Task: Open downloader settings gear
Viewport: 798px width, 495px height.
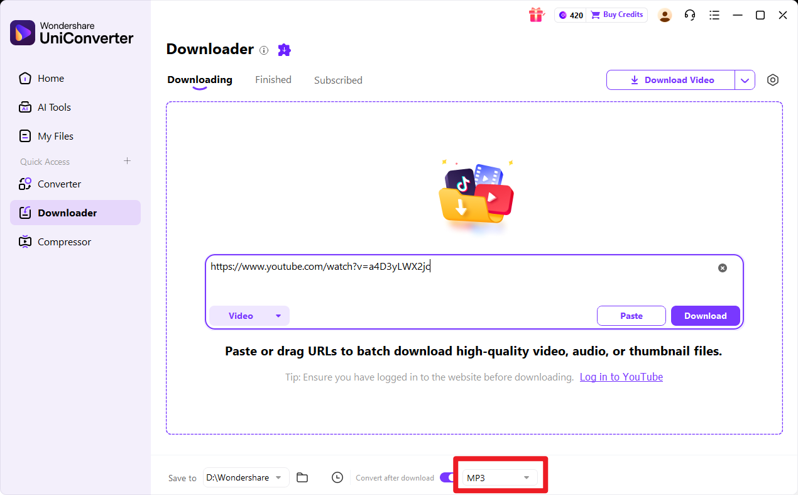Action: pos(773,80)
